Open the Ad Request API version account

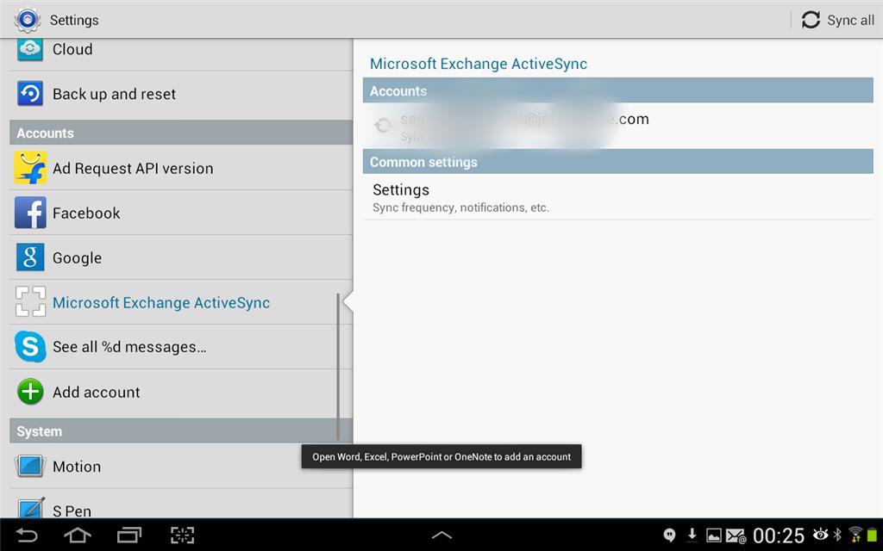pyautogui.click(x=181, y=168)
